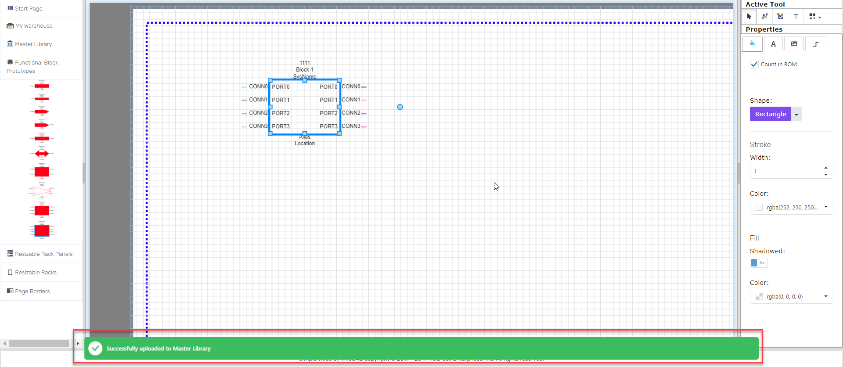Click the left PORT0 label in block

click(x=281, y=87)
